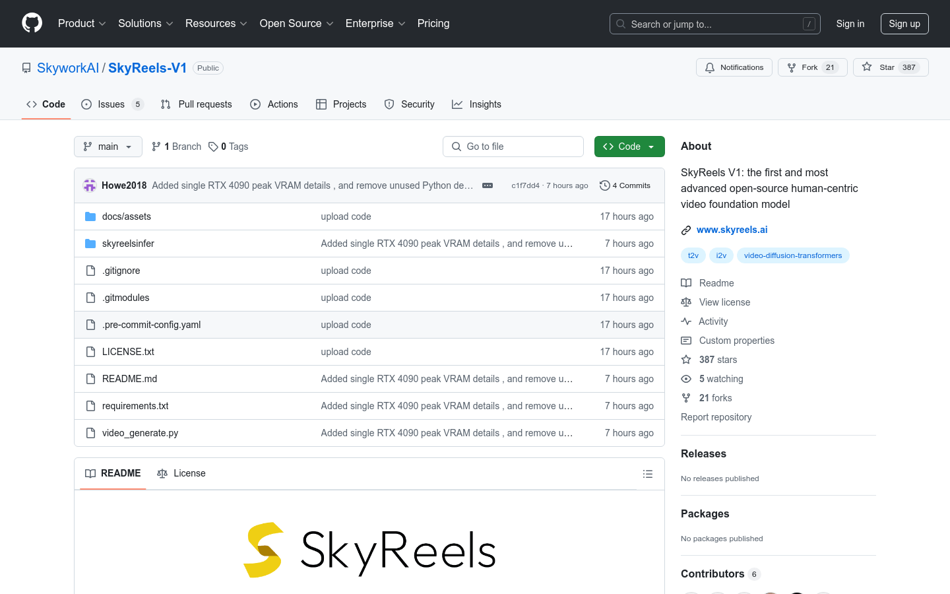Image resolution: width=950 pixels, height=594 pixels.
Task: Open View license link
Action: (x=716, y=302)
